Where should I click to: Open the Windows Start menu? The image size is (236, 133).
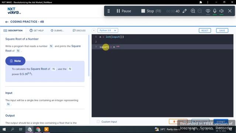pos(4,129)
